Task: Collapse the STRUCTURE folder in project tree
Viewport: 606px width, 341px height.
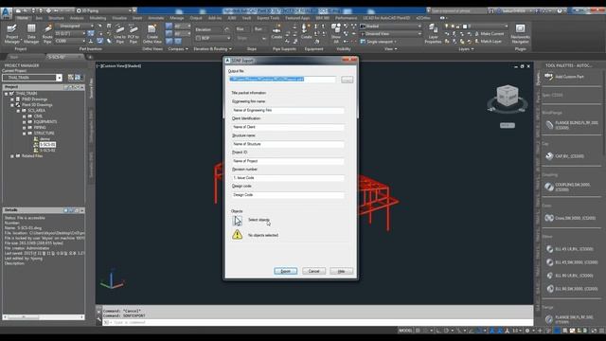Action: coord(24,133)
